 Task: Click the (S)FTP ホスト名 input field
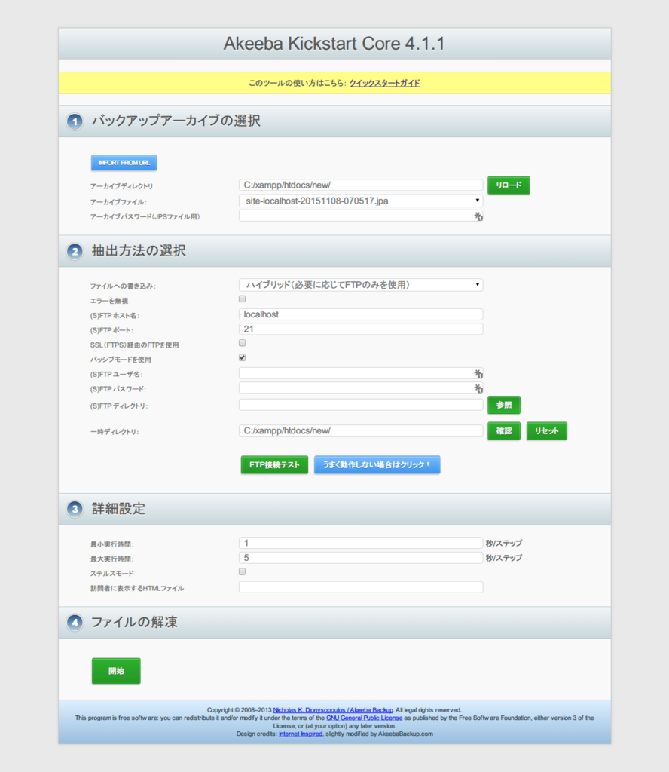(360, 314)
